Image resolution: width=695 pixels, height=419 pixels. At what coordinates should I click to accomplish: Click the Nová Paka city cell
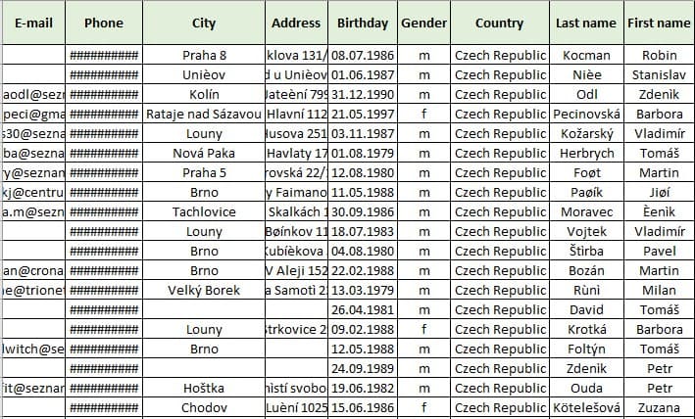[204, 153]
